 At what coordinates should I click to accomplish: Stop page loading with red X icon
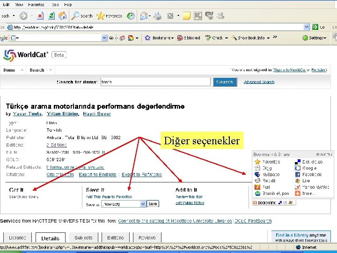(x=40, y=16)
